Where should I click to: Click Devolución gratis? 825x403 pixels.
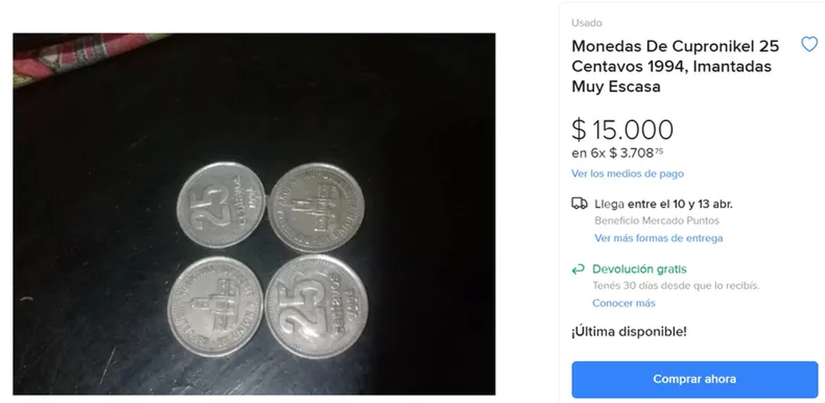(x=639, y=269)
